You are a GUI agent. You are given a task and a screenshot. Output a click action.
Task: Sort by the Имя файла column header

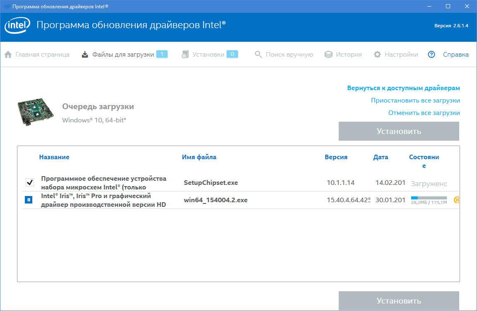tap(199, 157)
